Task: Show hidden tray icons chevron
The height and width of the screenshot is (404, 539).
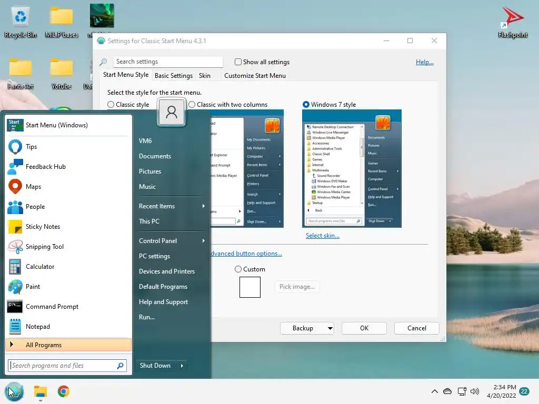Action: (434, 391)
